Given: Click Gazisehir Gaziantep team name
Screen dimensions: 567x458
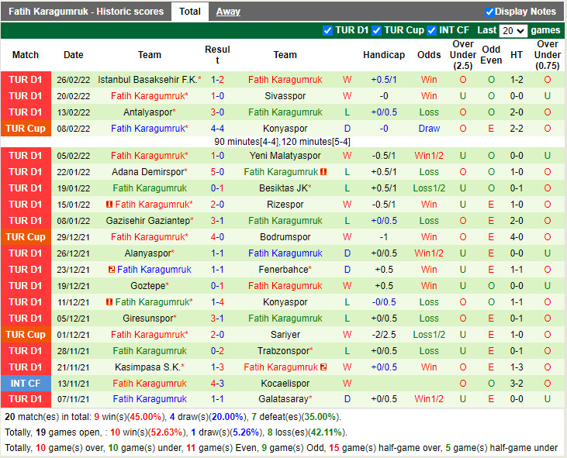Looking at the screenshot, I should point(147,221).
